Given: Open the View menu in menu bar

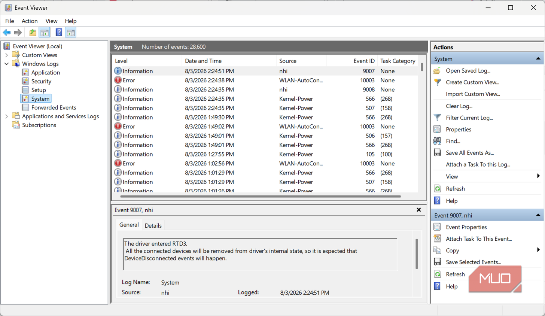Looking at the screenshot, I should [x=51, y=21].
